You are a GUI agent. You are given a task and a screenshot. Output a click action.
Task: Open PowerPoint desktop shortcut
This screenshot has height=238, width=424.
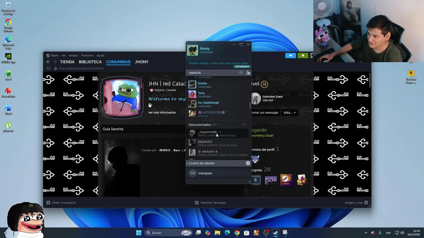coord(8,93)
